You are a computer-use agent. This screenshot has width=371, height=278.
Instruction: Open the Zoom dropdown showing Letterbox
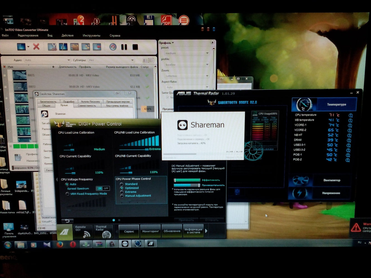tap(187, 76)
